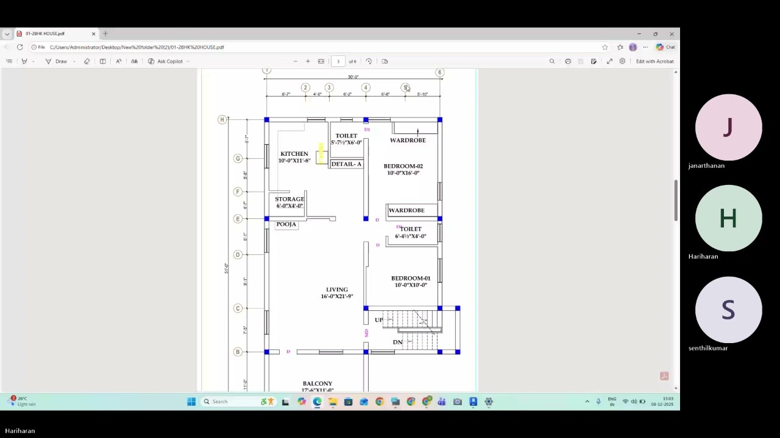Select participant janarthanan avatar
This screenshot has width=780, height=438.
[x=728, y=127]
